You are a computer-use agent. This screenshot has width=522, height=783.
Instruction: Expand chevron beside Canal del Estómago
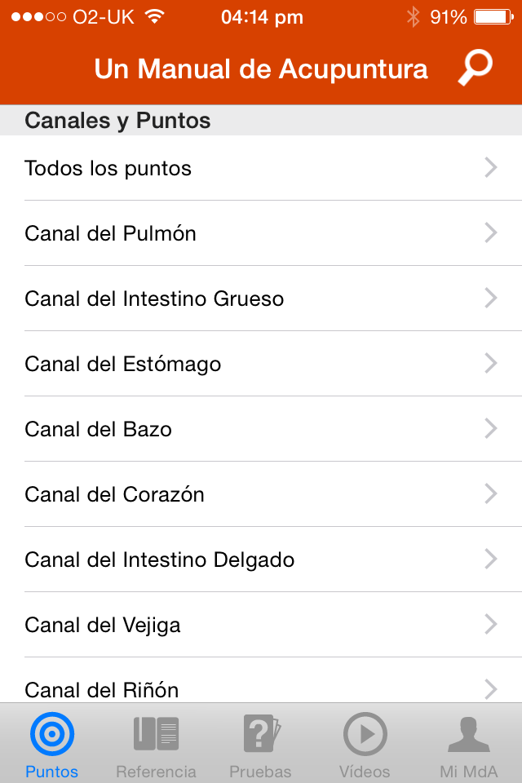tap(491, 363)
